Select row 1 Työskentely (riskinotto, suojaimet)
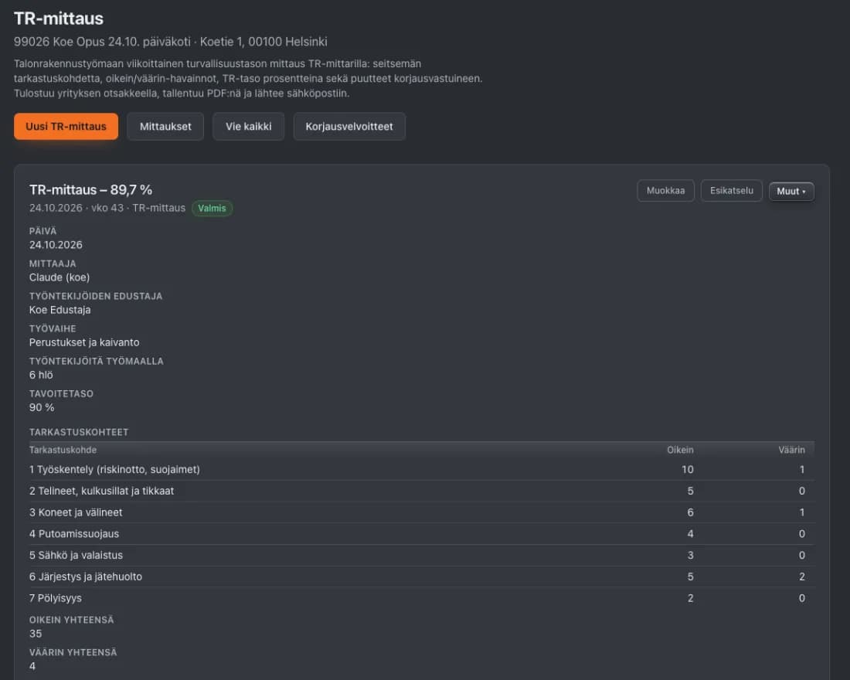Viewport: 850px width, 680px height. (x=422, y=470)
